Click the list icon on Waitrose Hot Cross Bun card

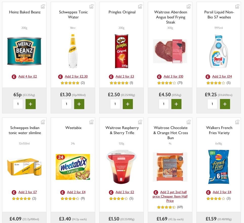click(189, 122)
